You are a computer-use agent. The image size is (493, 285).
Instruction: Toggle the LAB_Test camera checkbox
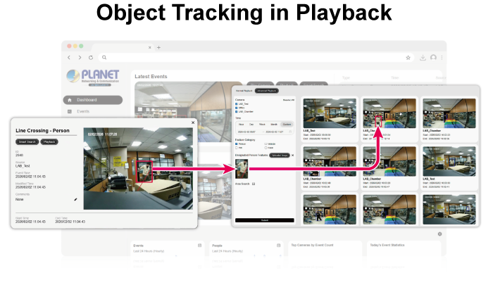(237, 103)
